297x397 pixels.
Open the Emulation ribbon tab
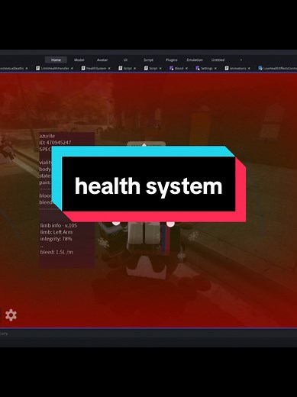click(195, 60)
